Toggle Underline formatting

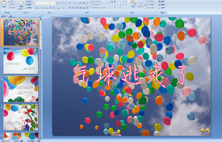coord(43,8)
